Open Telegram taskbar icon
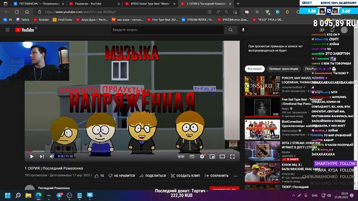The width and height of the screenshot is (358, 201). (x=59, y=195)
